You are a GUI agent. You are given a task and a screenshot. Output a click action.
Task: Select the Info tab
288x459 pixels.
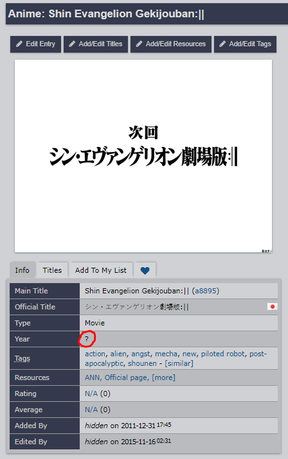(22, 270)
